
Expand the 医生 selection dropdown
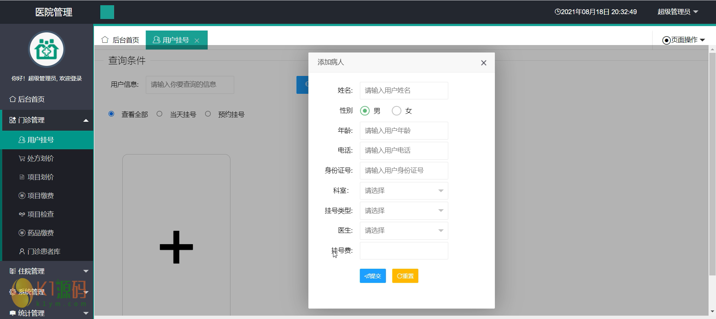[x=403, y=230]
